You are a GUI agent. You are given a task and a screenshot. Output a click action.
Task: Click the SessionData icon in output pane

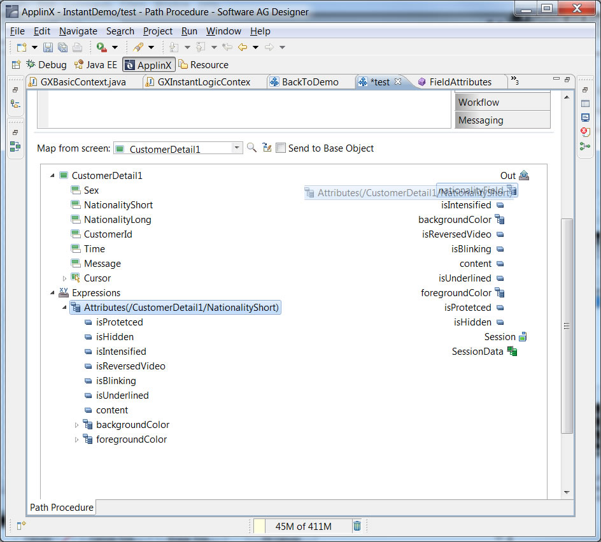pyautogui.click(x=512, y=351)
